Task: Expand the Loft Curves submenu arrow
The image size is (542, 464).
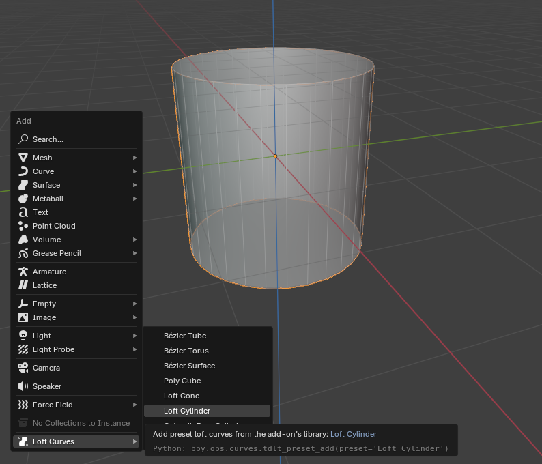Action: point(134,441)
